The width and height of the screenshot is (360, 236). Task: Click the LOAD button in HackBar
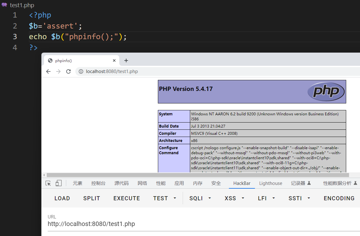[x=62, y=198]
